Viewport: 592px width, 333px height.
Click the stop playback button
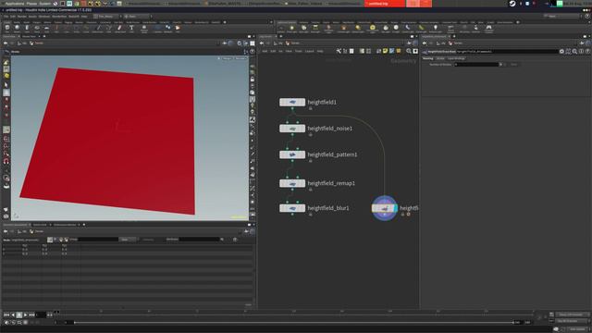(x=18, y=314)
